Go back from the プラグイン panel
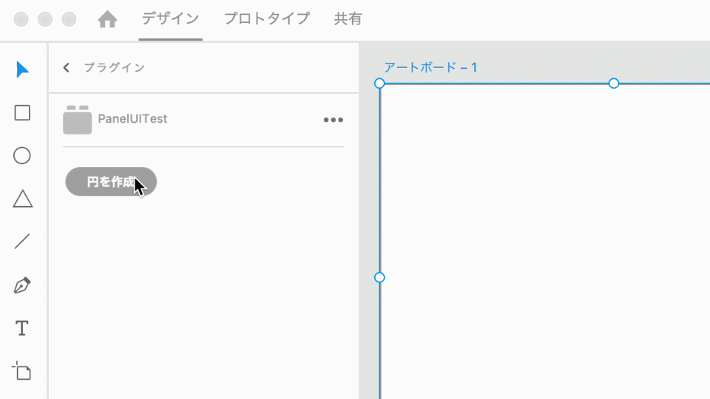The width and height of the screenshot is (710, 399). pyautogui.click(x=67, y=67)
